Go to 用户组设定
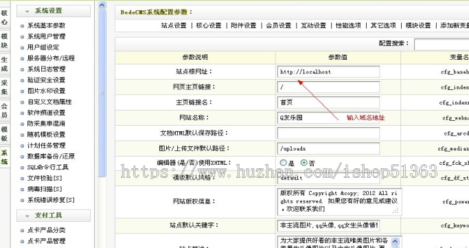 click(x=43, y=47)
